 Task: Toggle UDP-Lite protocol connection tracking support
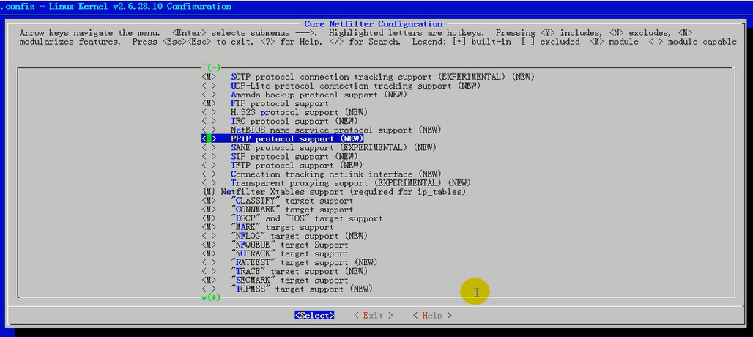point(341,86)
